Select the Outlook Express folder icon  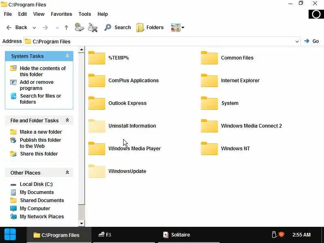coord(97,103)
